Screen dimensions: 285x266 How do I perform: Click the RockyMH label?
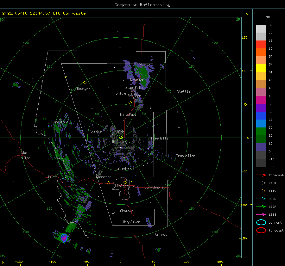84,89
